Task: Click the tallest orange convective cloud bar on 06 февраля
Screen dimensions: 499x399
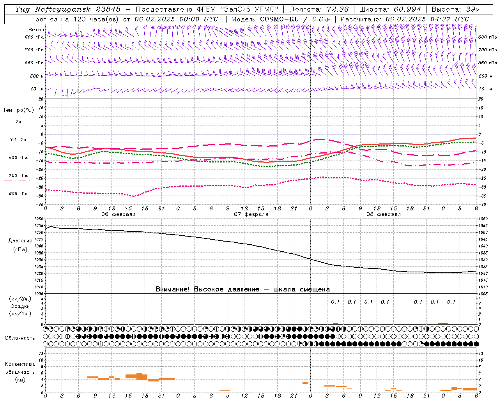Action: (x=139, y=376)
